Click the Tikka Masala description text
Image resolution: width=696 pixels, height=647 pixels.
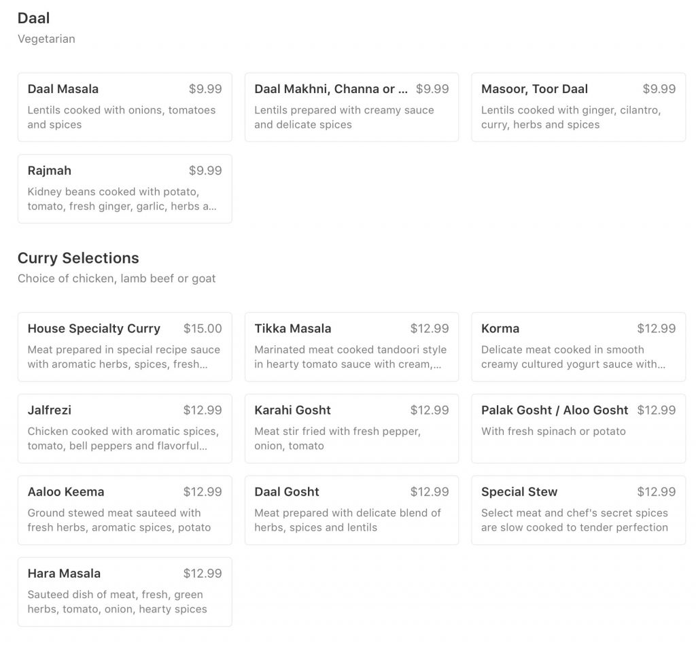[x=350, y=357]
